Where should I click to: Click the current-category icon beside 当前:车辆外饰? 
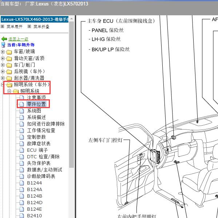[x=3, y=45]
